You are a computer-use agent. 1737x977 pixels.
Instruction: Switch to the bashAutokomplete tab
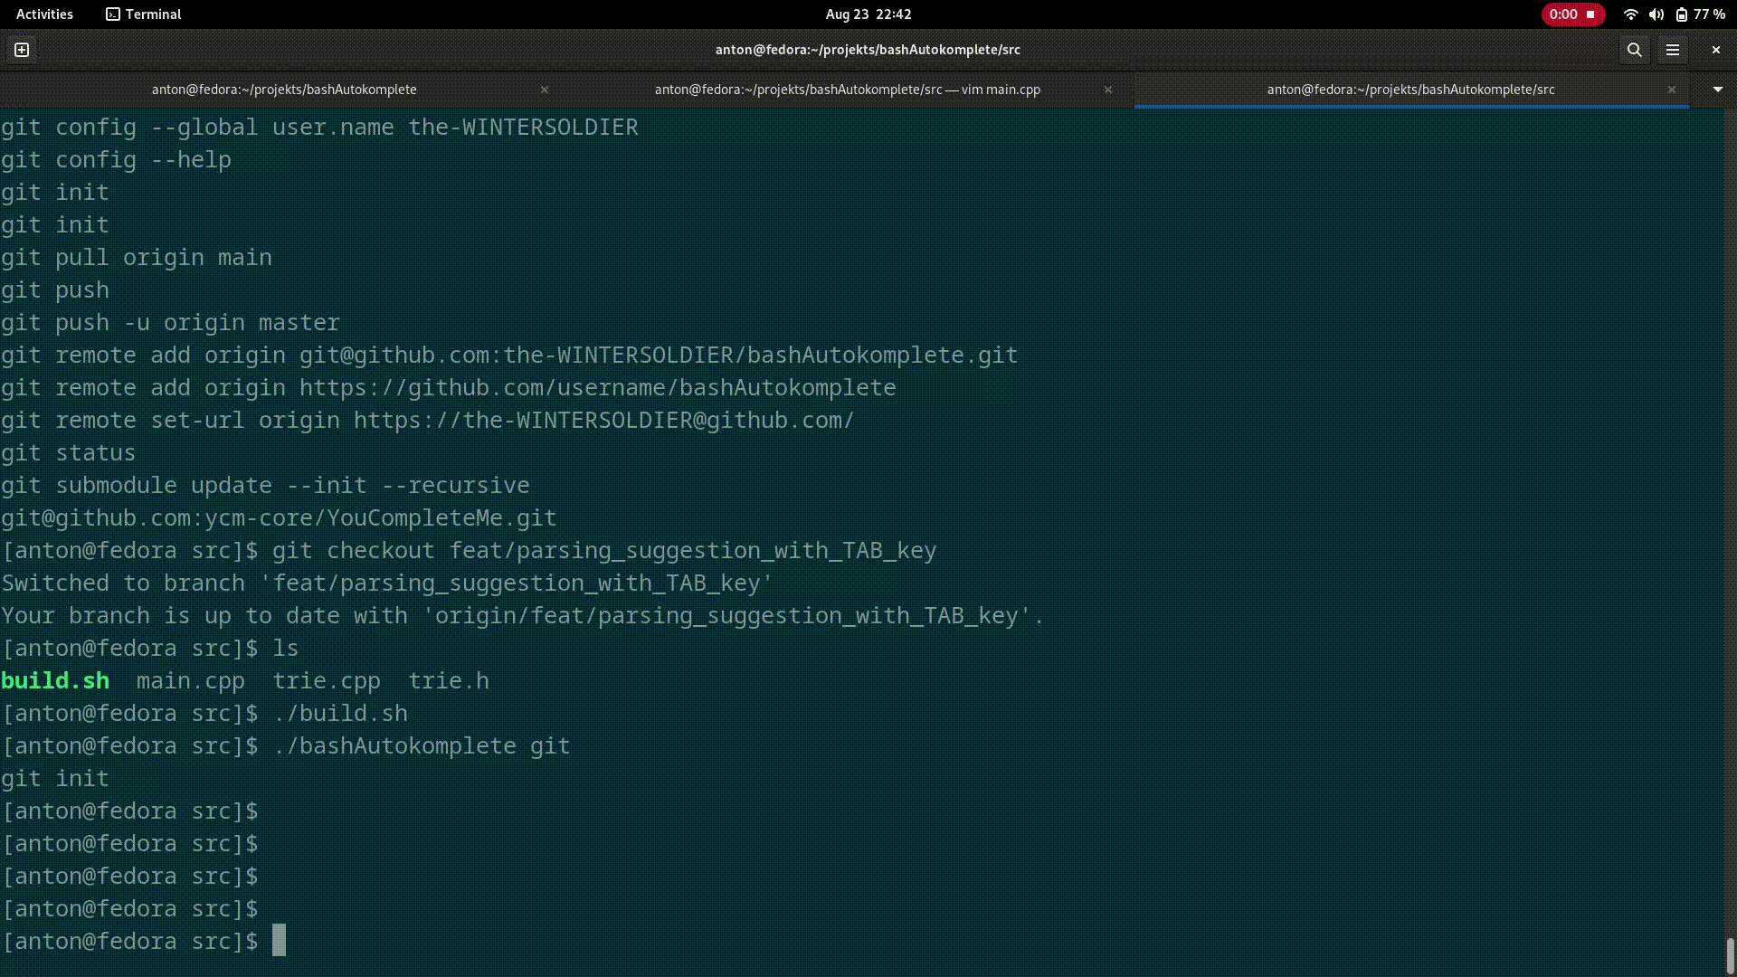click(283, 90)
